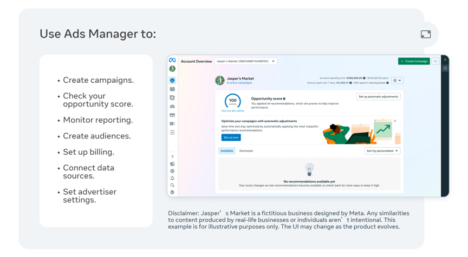This screenshot has height=257, width=468.
Task: Open the sidebar Settings gear icon
Action: coord(172,171)
